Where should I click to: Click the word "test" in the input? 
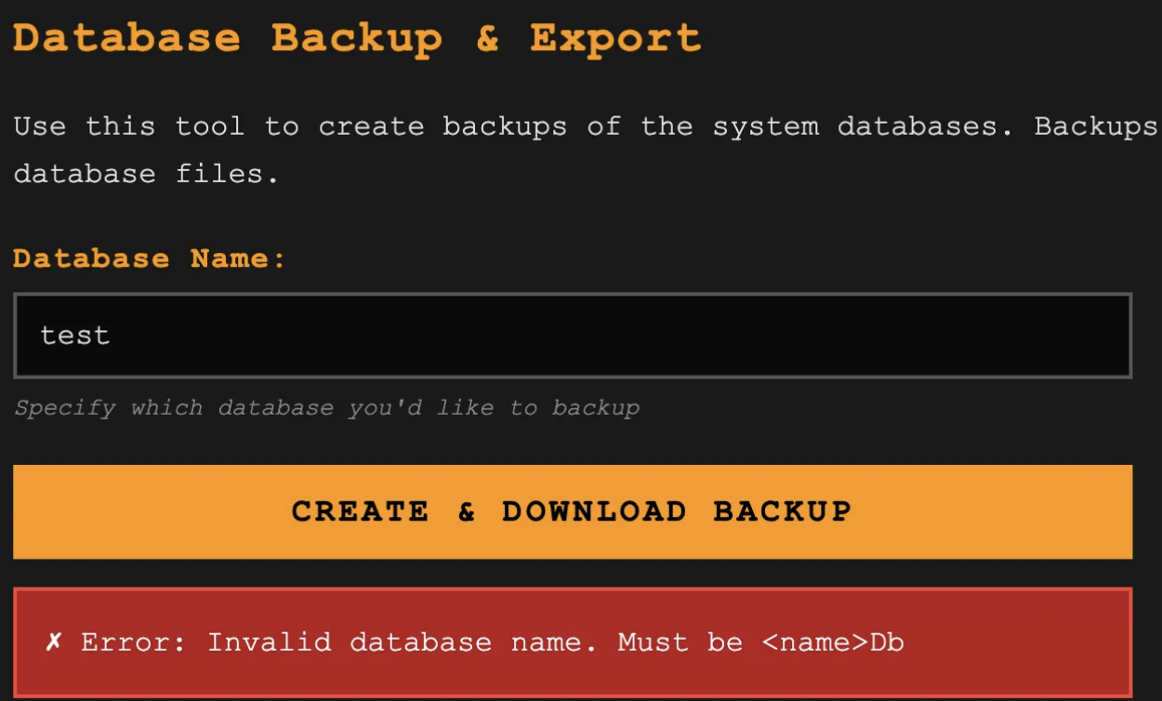coord(75,336)
